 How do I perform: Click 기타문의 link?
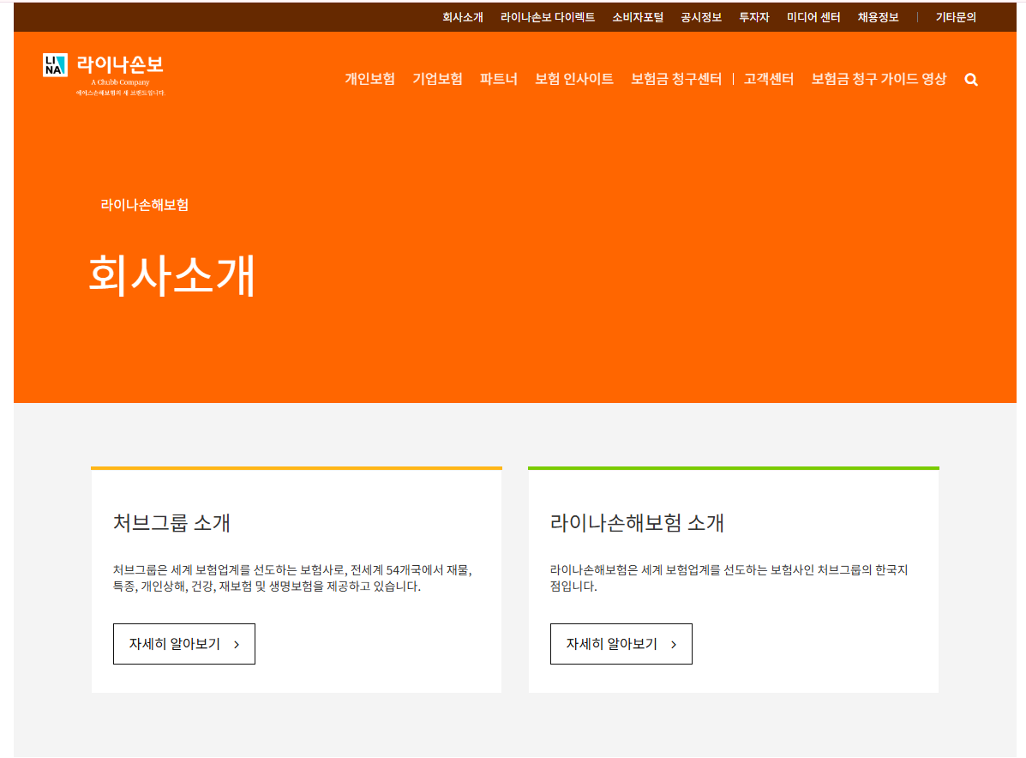point(956,18)
